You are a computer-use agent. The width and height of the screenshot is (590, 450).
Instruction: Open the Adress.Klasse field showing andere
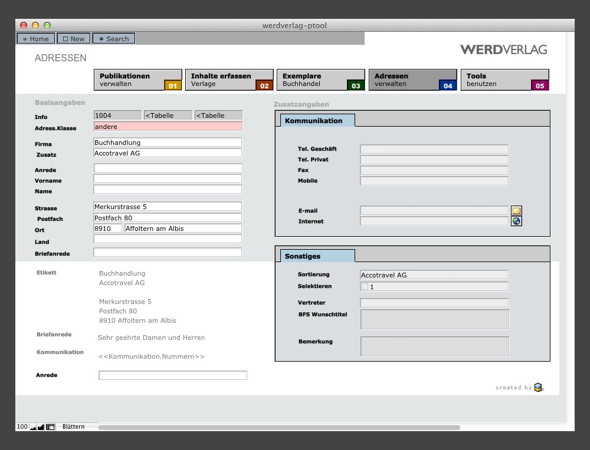168,127
